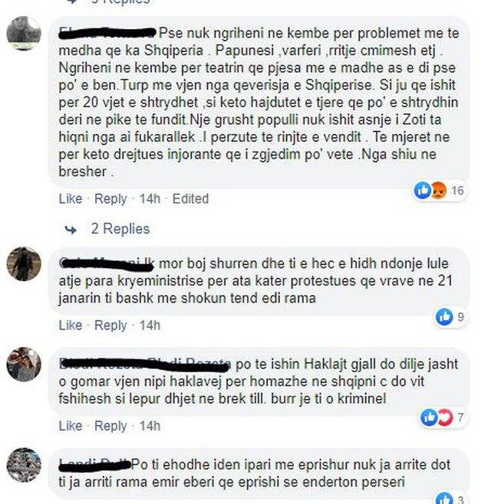Click the angry face reaction icon

(x=439, y=190)
